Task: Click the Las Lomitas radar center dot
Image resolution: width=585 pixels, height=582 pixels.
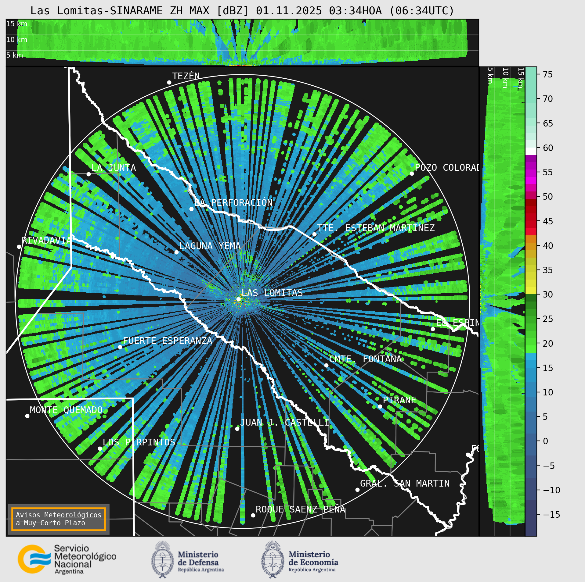Action: tap(238, 299)
